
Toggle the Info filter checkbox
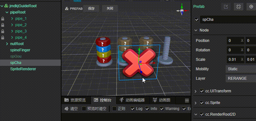[x=147, y=109]
